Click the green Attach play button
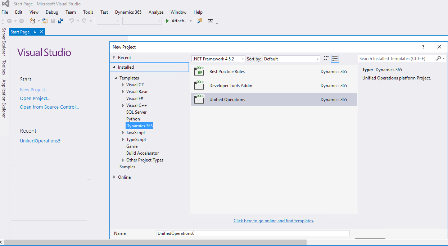 coord(167,21)
